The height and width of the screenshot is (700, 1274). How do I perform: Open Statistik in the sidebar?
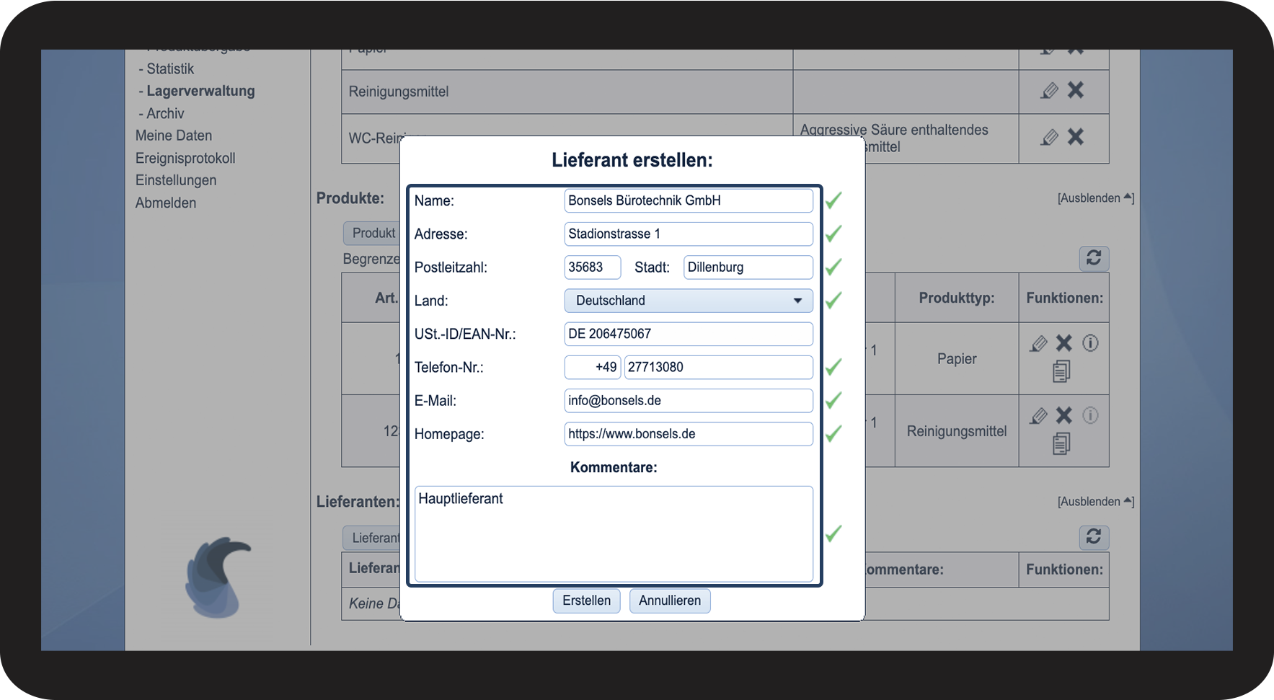tap(170, 68)
